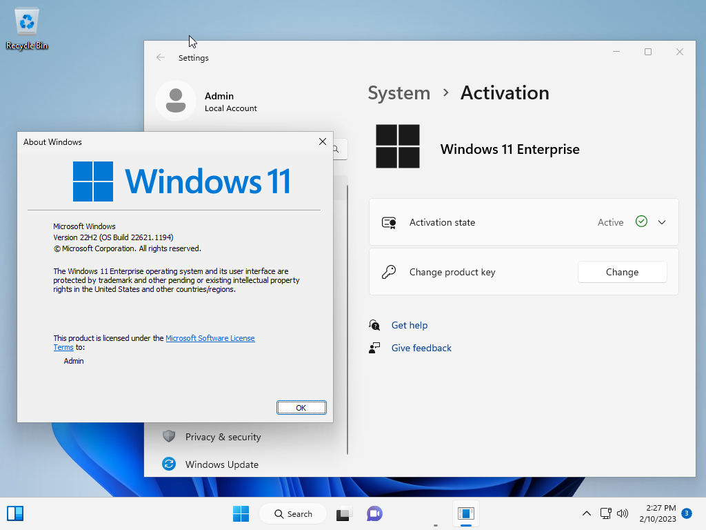This screenshot has height=530, width=706.
Task: Click the green Active checkmark icon
Action: (641, 222)
